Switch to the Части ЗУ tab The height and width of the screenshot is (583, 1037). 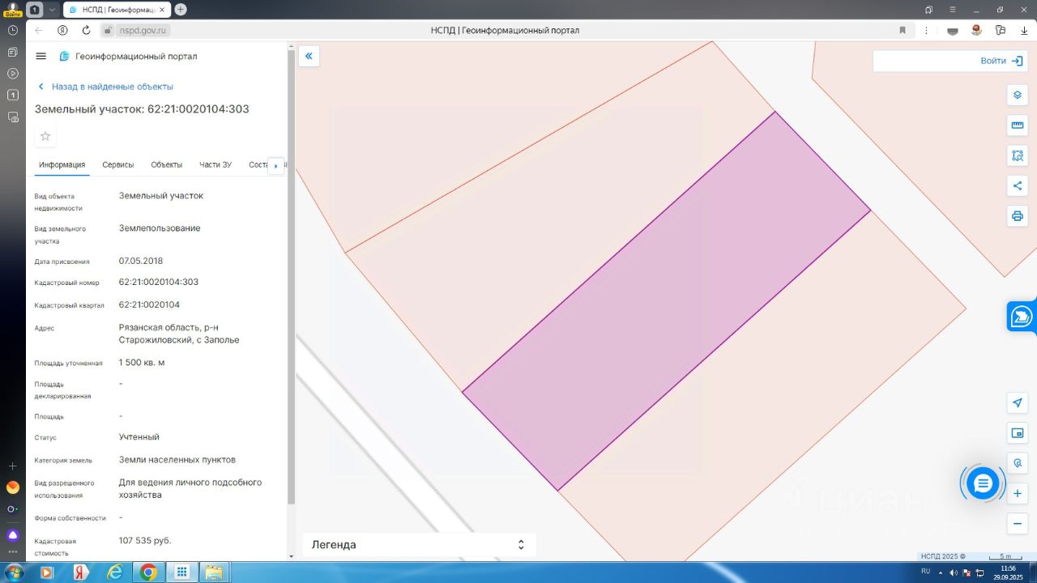click(216, 165)
